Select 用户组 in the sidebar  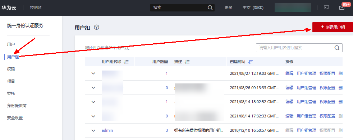pos(13,57)
